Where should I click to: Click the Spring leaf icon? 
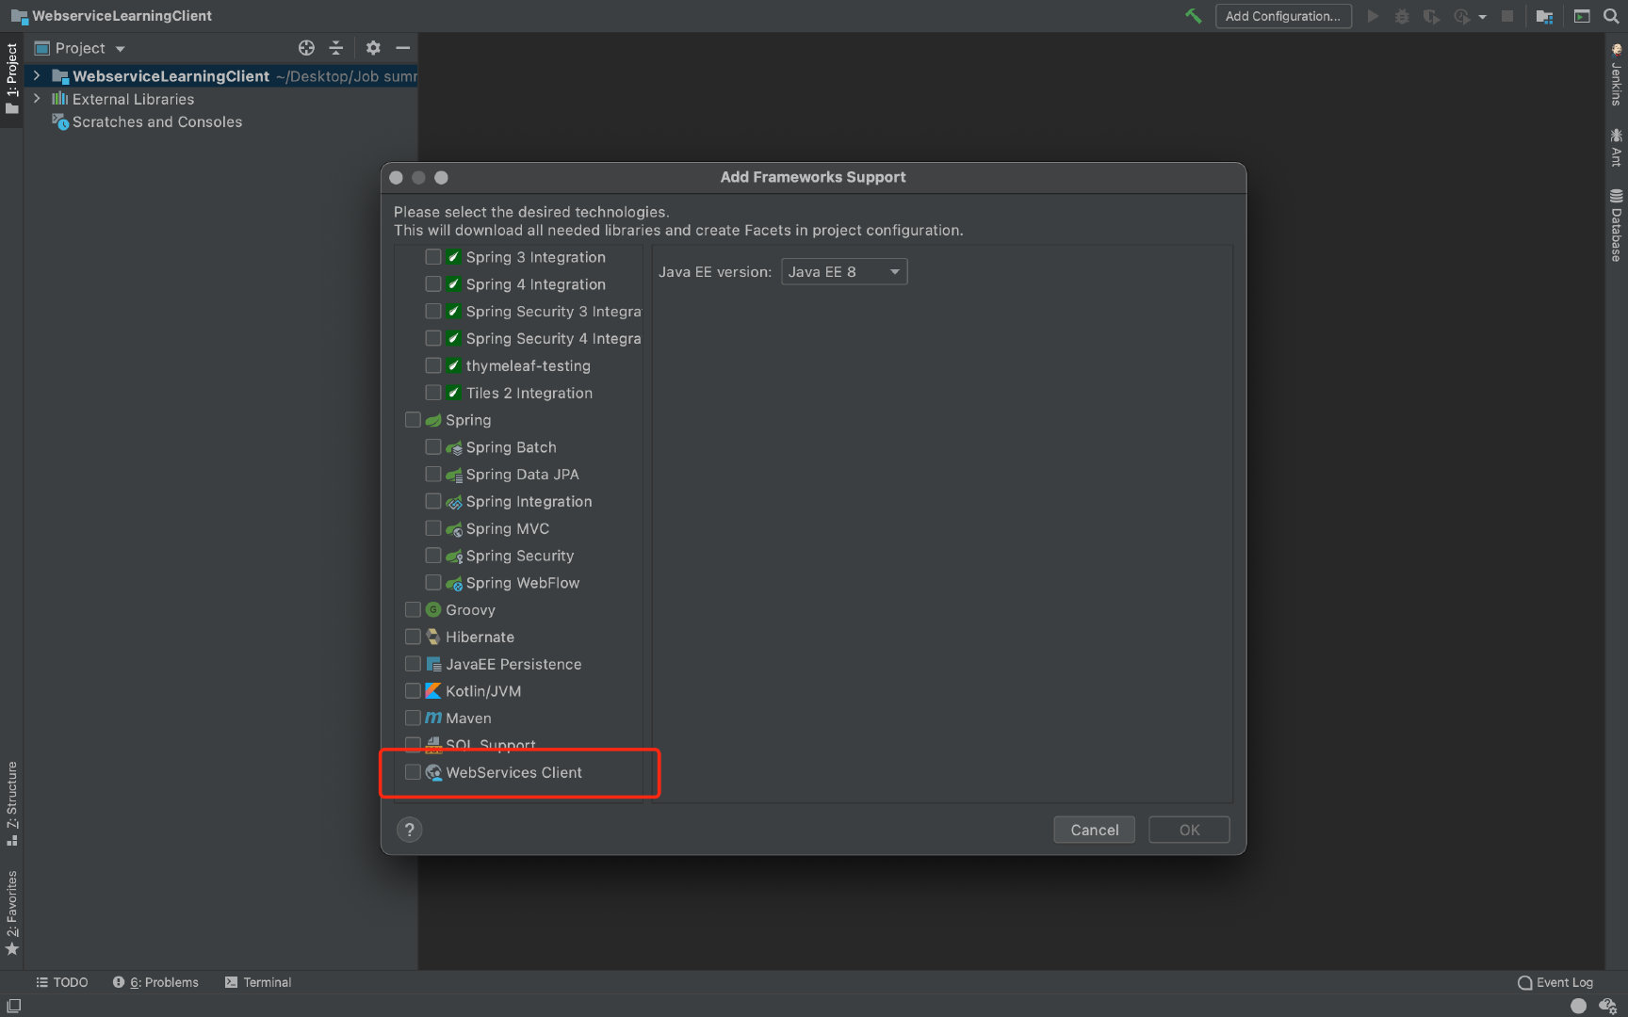[x=433, y=420]
